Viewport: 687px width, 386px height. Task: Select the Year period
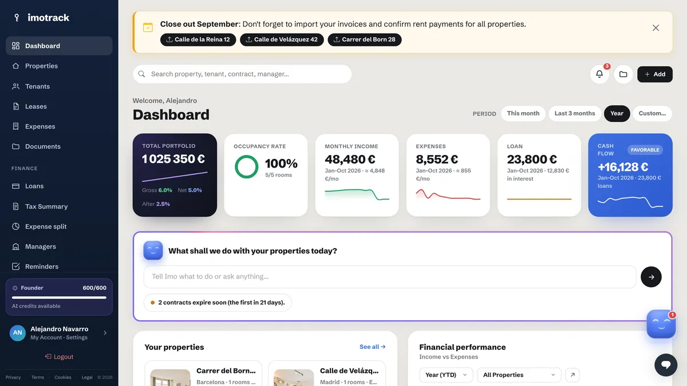[x=617, y=113]
